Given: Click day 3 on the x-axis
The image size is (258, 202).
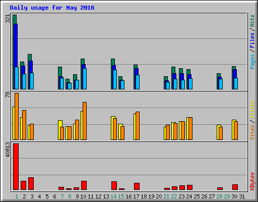Looking at the screenshot, I should [32, 196].
